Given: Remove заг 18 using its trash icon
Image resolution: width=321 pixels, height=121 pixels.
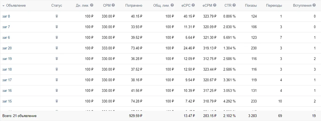Looking at the screenshot, I should (57, 69).
